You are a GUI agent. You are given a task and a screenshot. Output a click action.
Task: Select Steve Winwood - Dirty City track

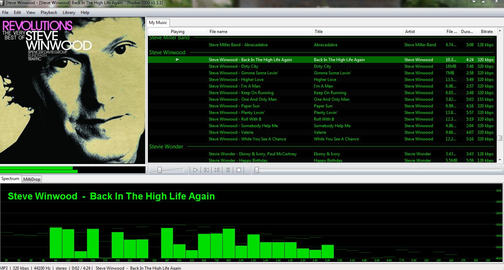click(321, 66)
